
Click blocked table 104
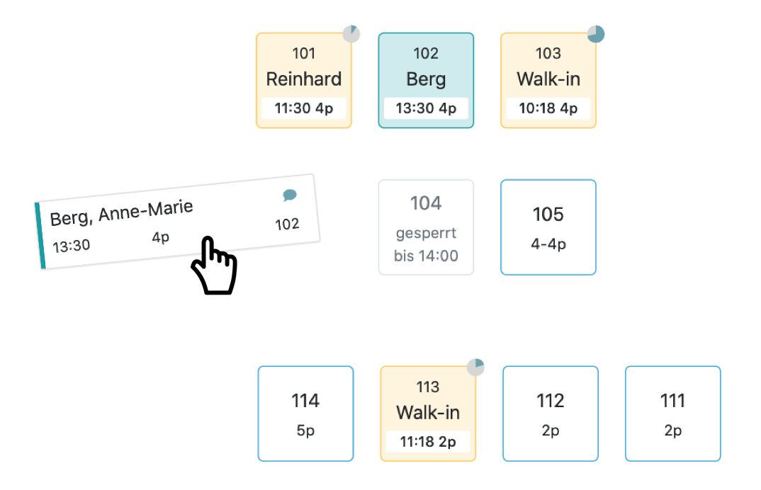(x=426, y=227)
